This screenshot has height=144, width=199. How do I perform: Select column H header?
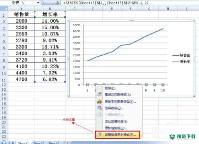pyautogui.click(x=168, y=9)
